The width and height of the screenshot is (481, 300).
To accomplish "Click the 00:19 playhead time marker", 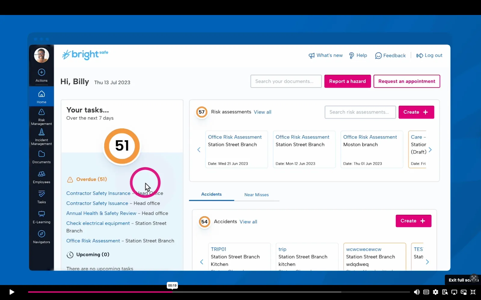I will tap(172, 285).
